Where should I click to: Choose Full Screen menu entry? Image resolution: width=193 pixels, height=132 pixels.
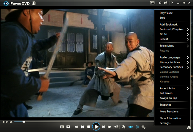[x=172, y=93]
